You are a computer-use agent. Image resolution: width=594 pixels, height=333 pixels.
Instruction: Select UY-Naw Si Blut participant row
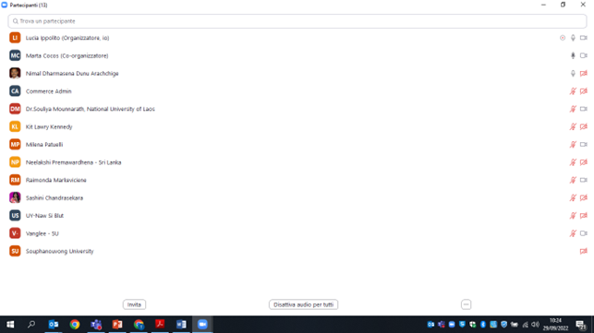[297, 216]
